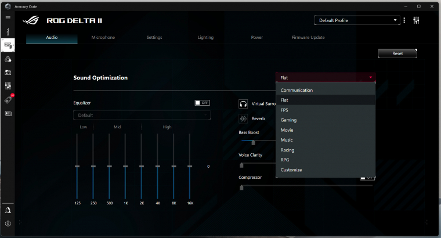
Task: Switch to the Lighting tab
Action: [x=205, y=37]
